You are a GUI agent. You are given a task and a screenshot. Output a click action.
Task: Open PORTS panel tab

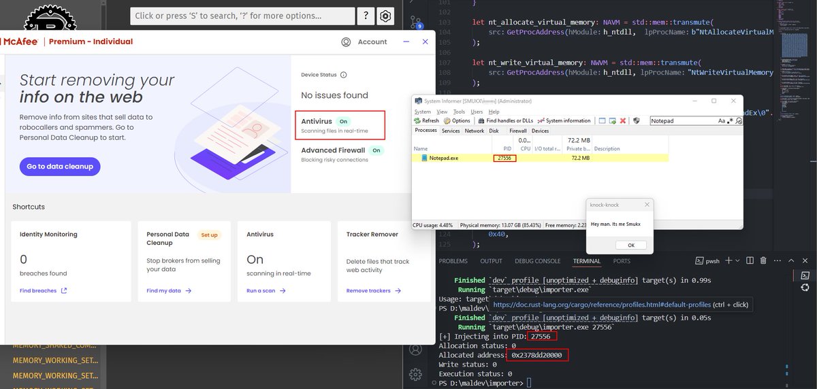click(622, 261)
